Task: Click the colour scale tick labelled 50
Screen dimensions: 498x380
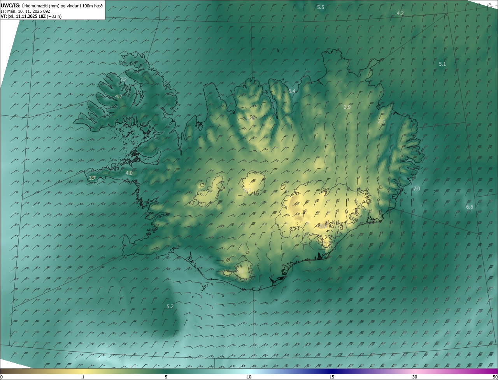Action: 495,377
